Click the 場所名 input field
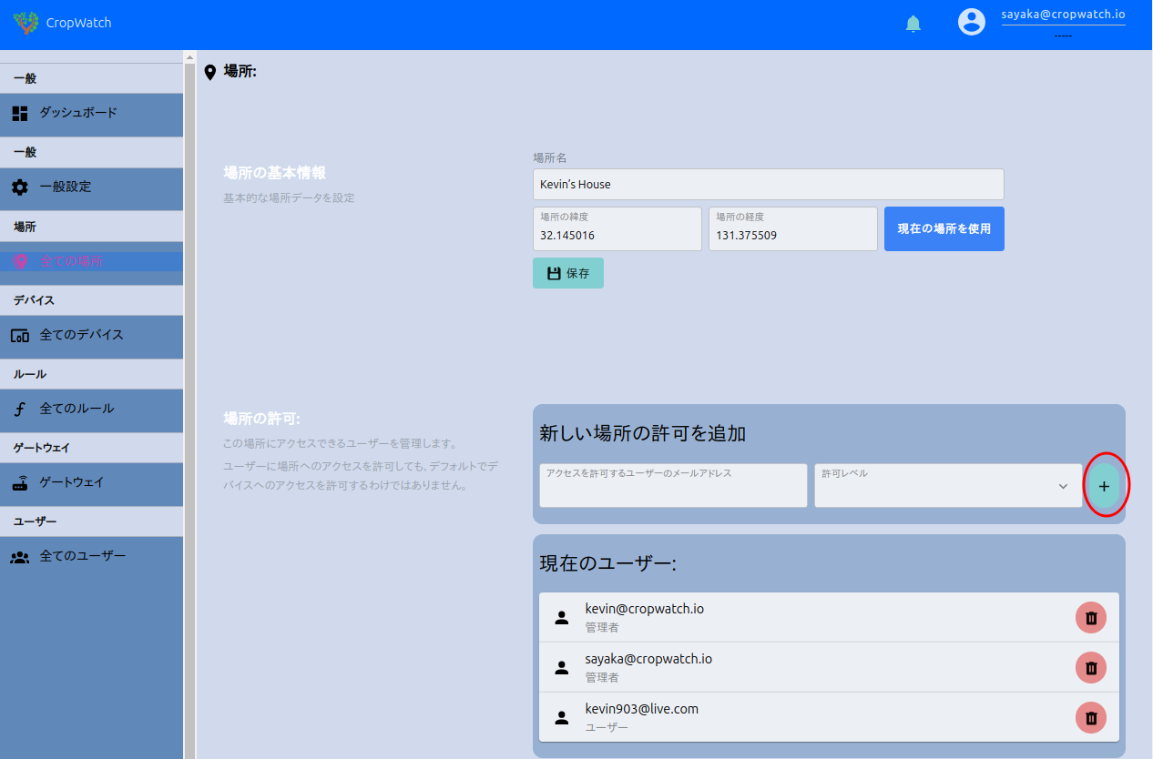The height and width of the screenshot is (759, 1153). pos(768,185)
